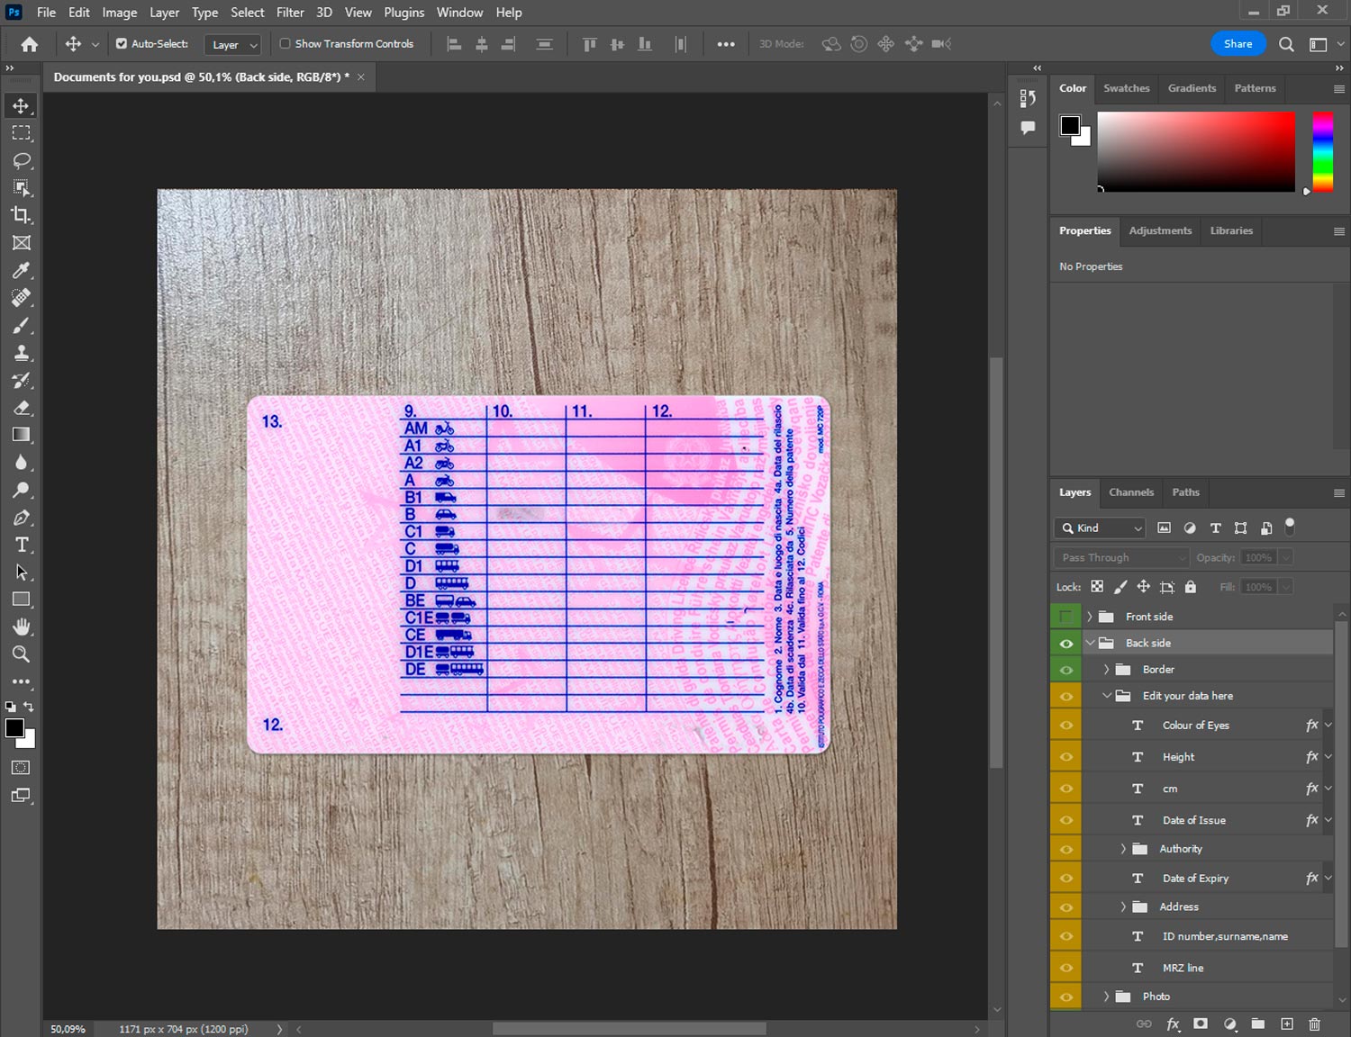Select the Crop tool

point(22,215)
